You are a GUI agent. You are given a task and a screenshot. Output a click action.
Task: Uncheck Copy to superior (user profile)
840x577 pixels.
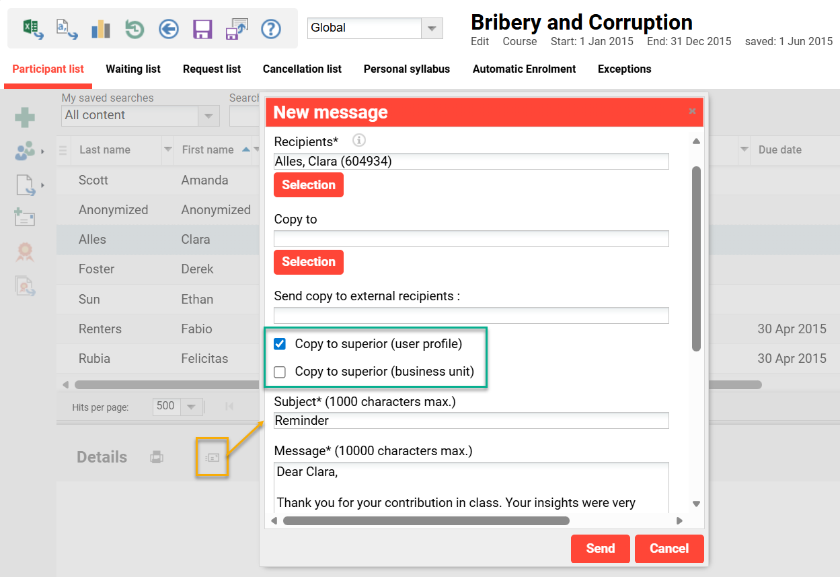tap(279, 344)
